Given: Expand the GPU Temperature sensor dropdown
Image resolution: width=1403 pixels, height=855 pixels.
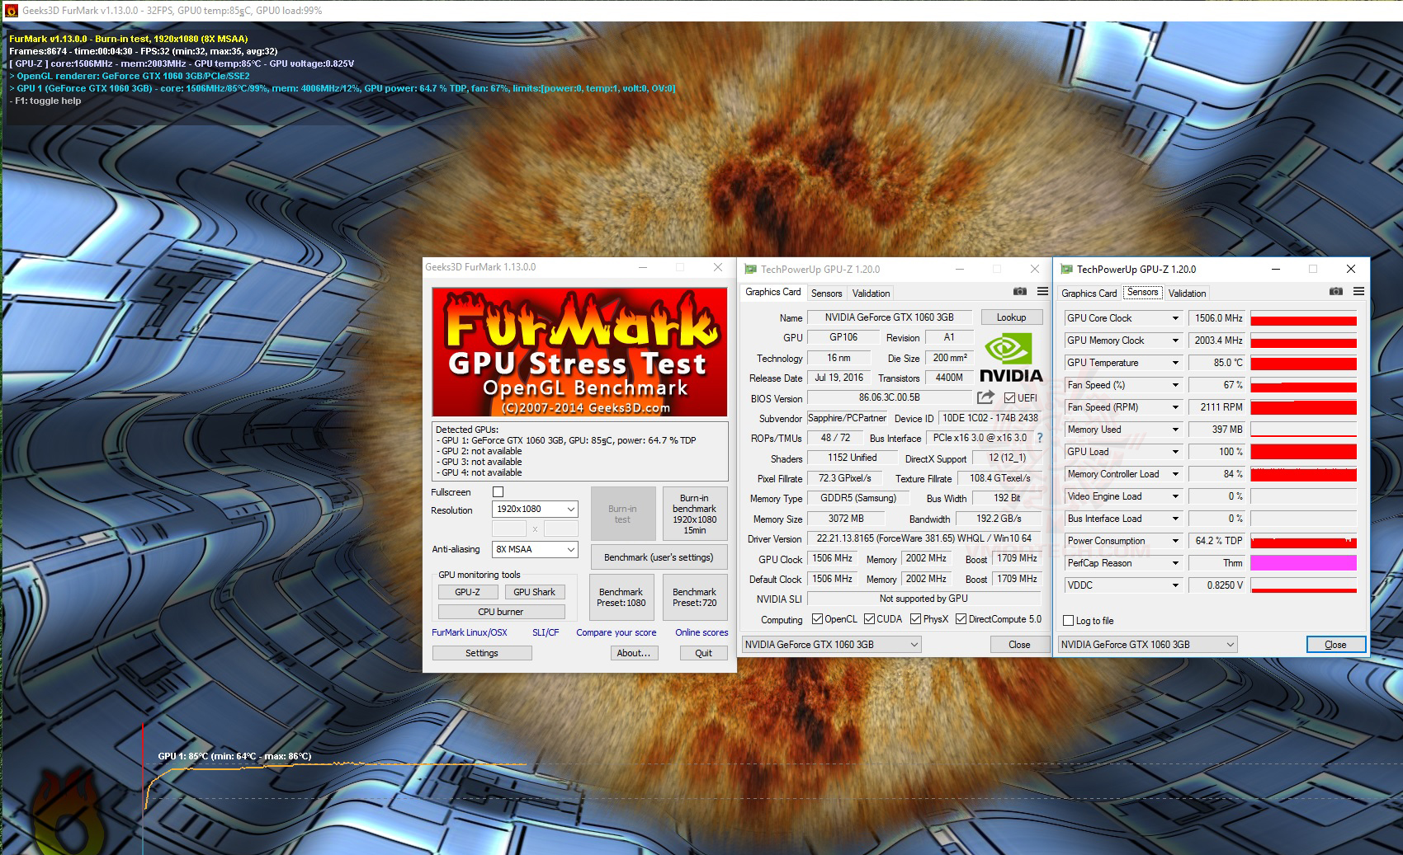Looking at the screenshot, I should pyautogui.click(x=1175, y=363).
